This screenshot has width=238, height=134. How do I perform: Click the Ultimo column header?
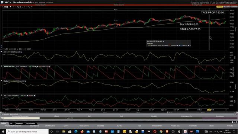coord(56,116)
